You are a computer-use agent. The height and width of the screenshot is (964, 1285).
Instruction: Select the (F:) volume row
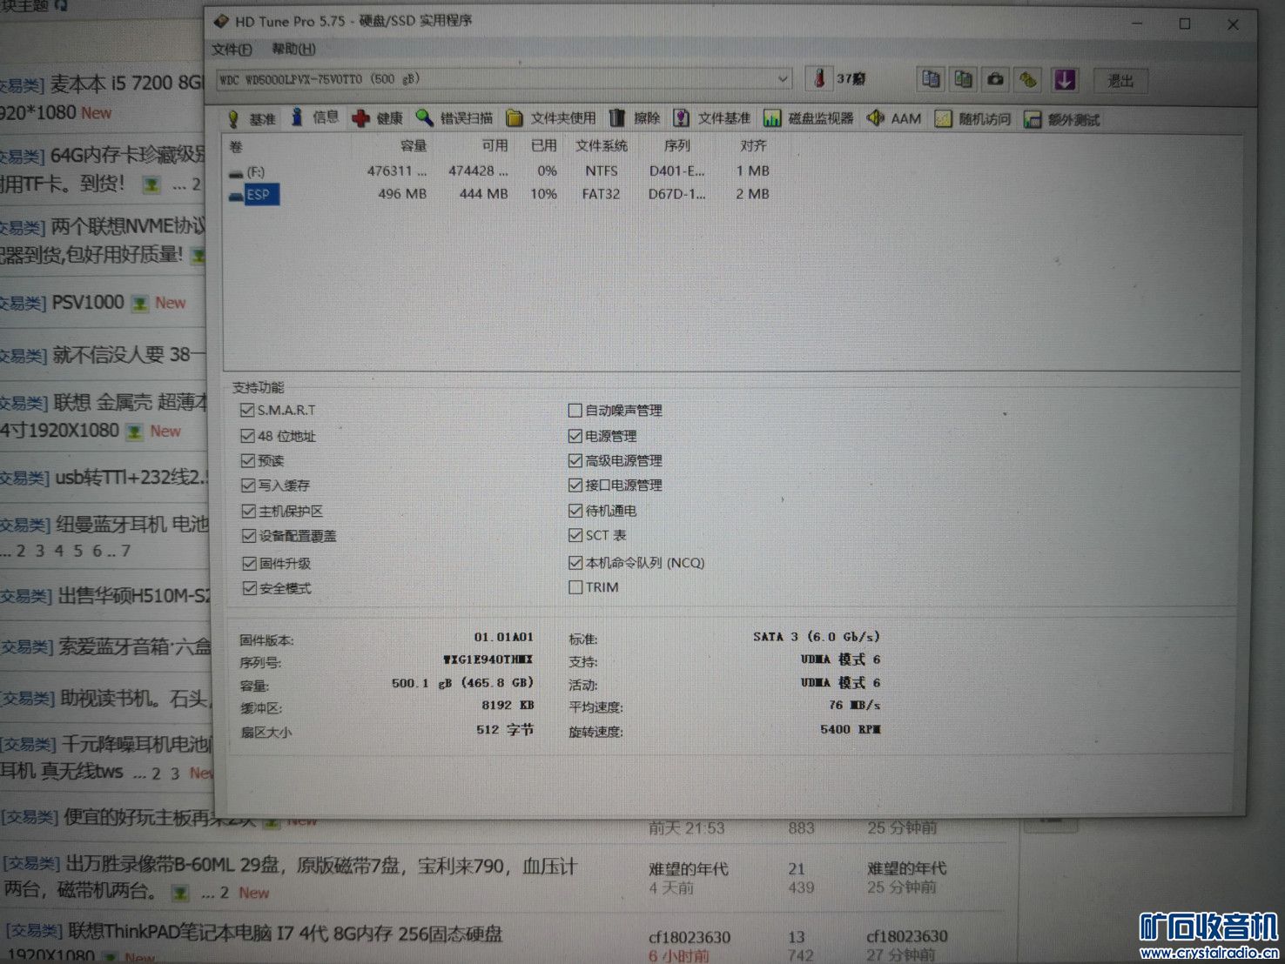click(500, 171)
